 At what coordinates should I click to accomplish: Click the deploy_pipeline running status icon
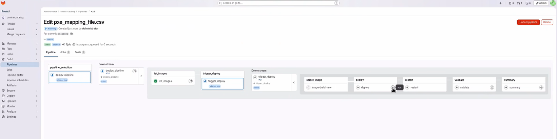click(52, 75)
